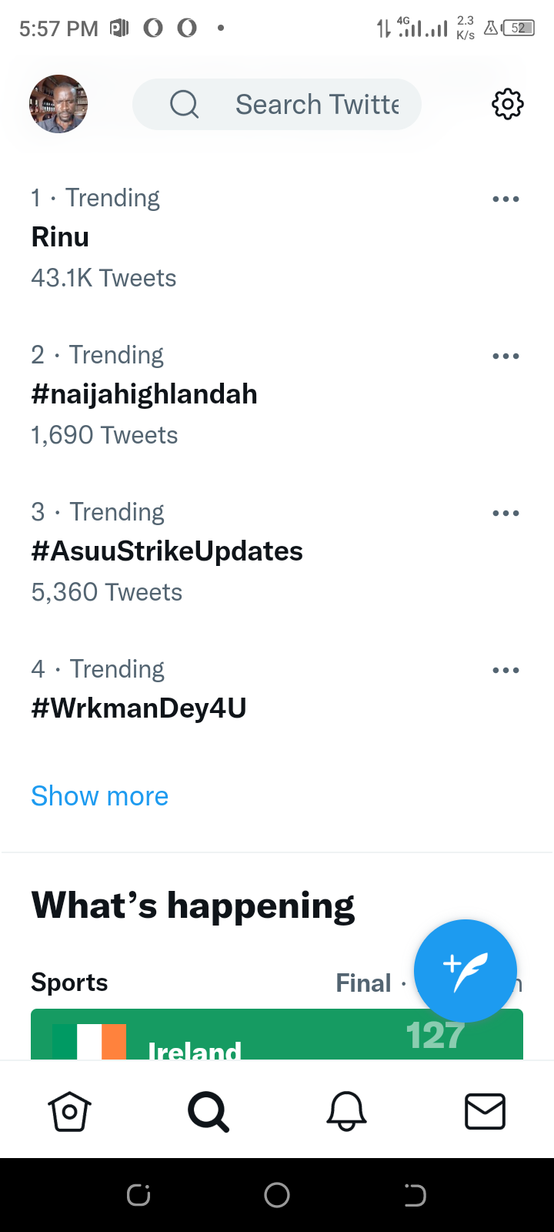Viewport: 554px width, 1232px height.
Task: Tap the profile avatar picture
Action: (58, 104)
